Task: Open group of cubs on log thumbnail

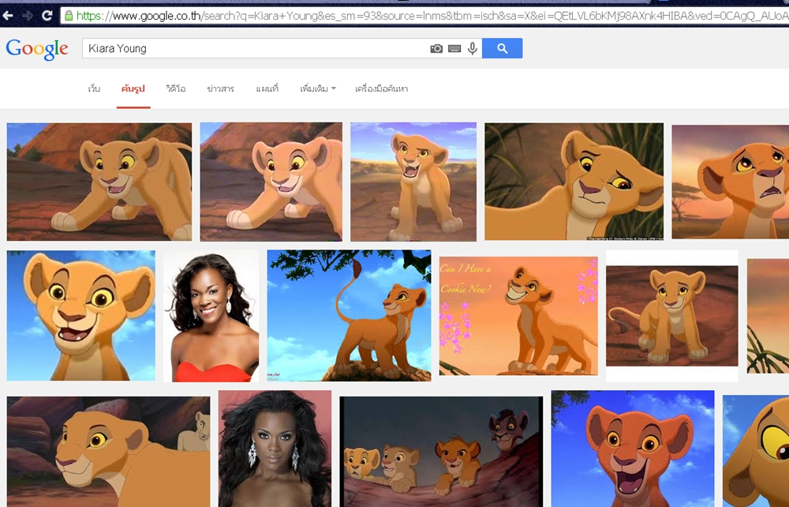Action: 441,452
